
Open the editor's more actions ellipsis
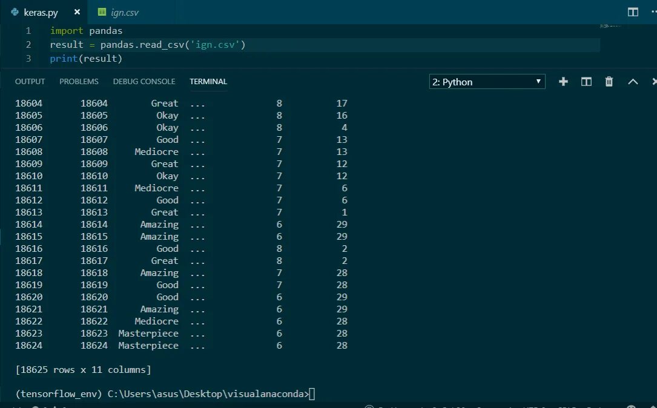(653, 12)
